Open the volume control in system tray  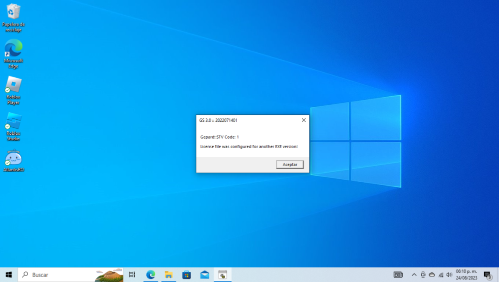[449, 275]
